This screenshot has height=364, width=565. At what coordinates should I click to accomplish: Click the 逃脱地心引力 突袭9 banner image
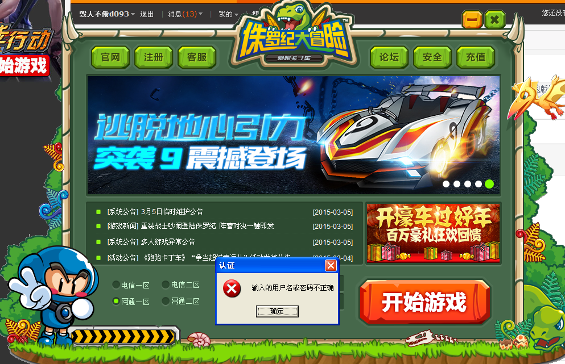293,135
